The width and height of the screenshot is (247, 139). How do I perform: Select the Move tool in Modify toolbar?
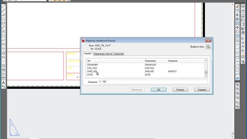coord(237,27)
